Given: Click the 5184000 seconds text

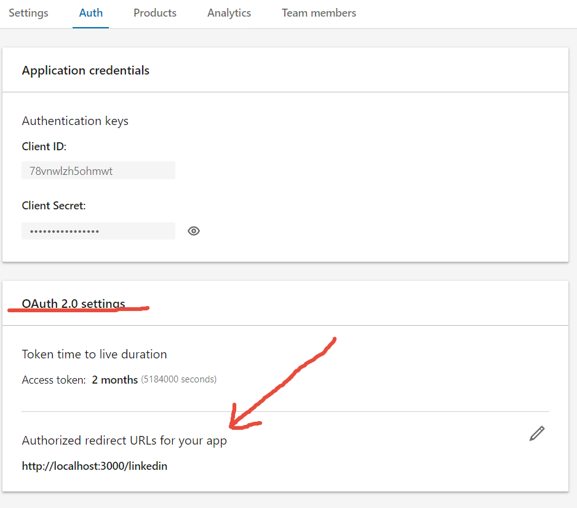Looking at the screenshot, I should coord(179,379).
